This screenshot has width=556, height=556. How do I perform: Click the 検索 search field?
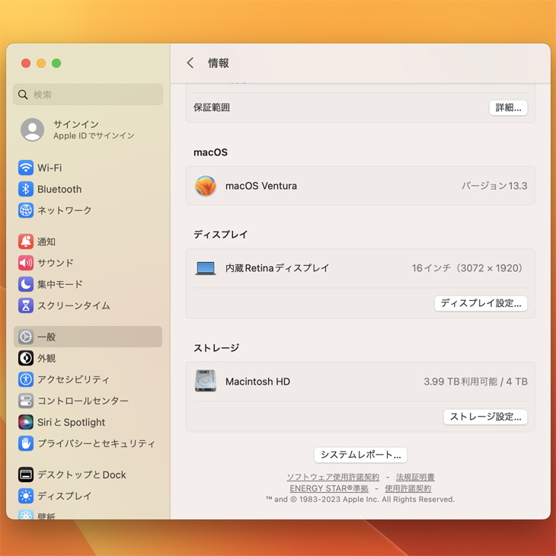(88, 94)
